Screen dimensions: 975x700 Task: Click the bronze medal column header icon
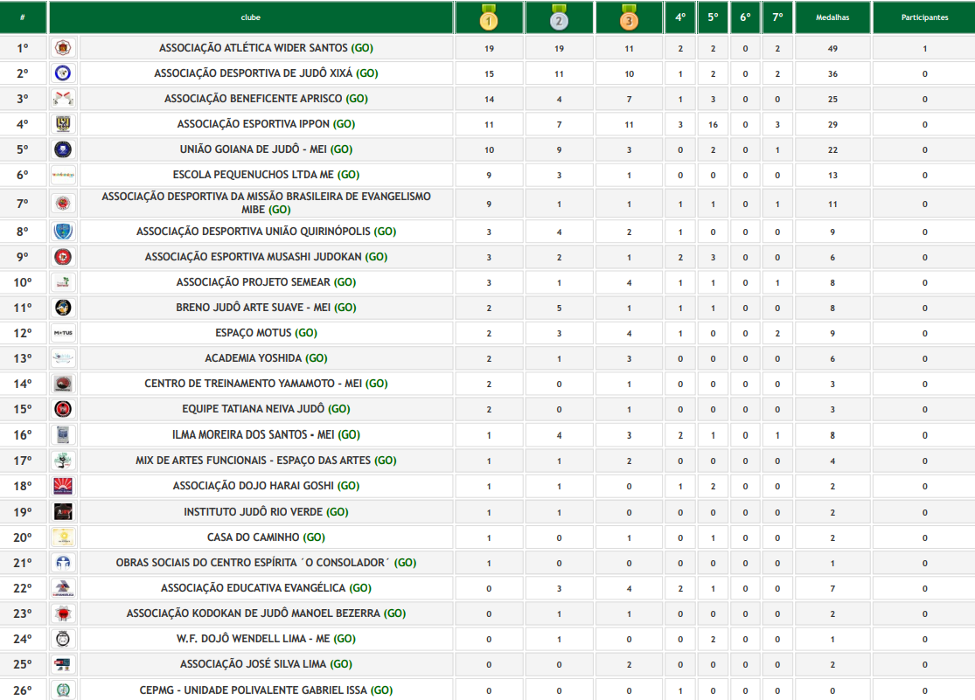coord(629,17)
